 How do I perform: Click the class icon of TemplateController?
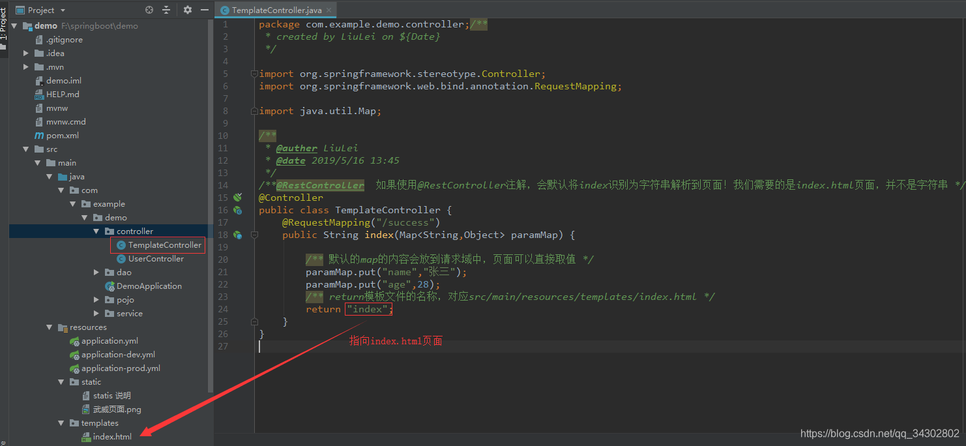(x=121, y=245)
